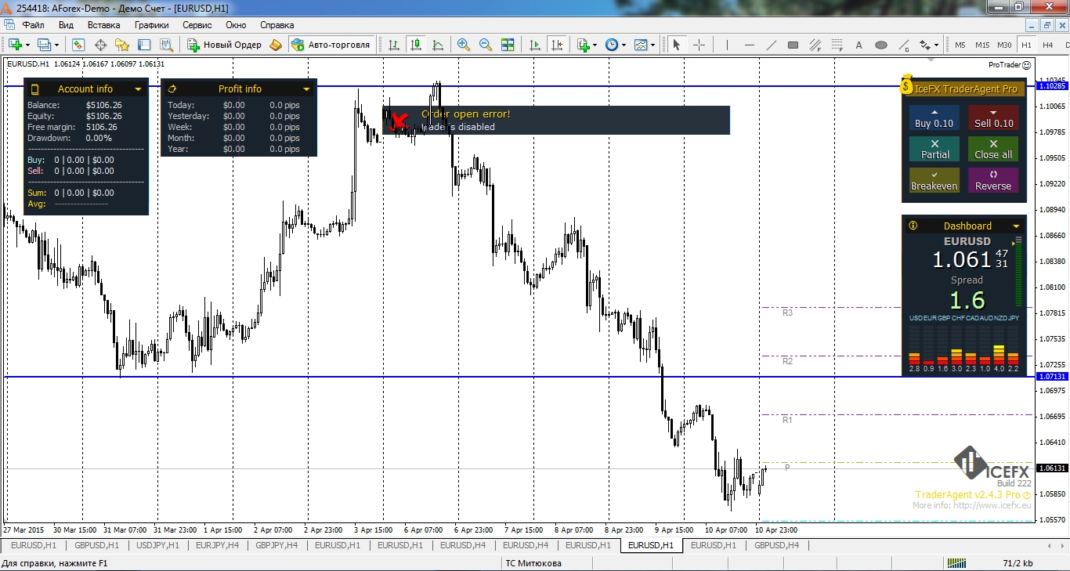The height and width of the screenshot is (571, 1070).
Task: Switch chart to candlestick mode
Action: click(x=416, y=45)
